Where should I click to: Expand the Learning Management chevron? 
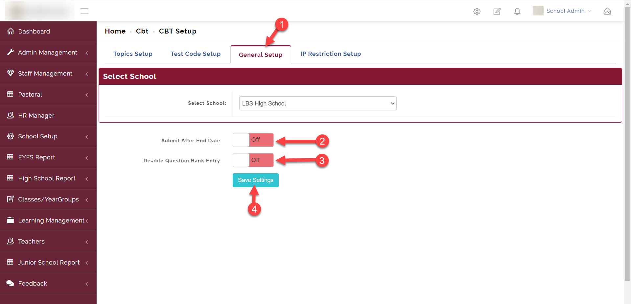coord(87,221)
